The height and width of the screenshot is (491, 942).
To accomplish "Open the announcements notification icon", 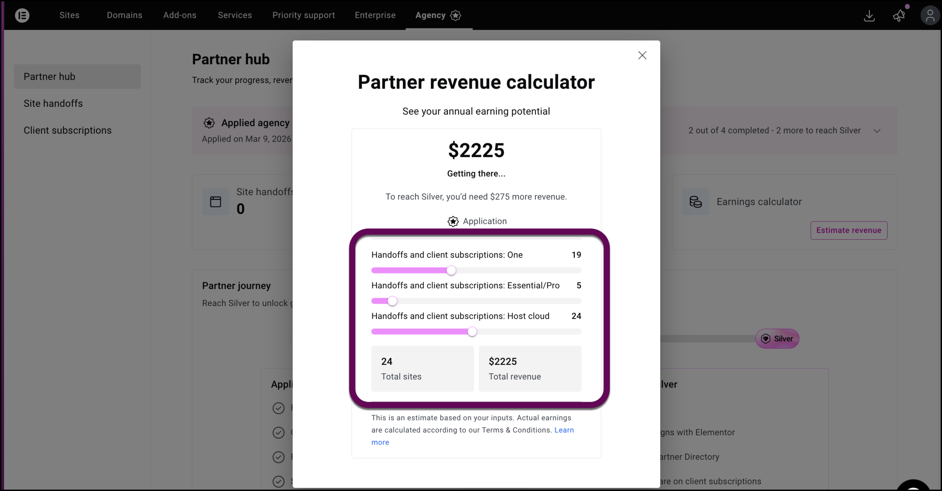I will pos(899,15).
